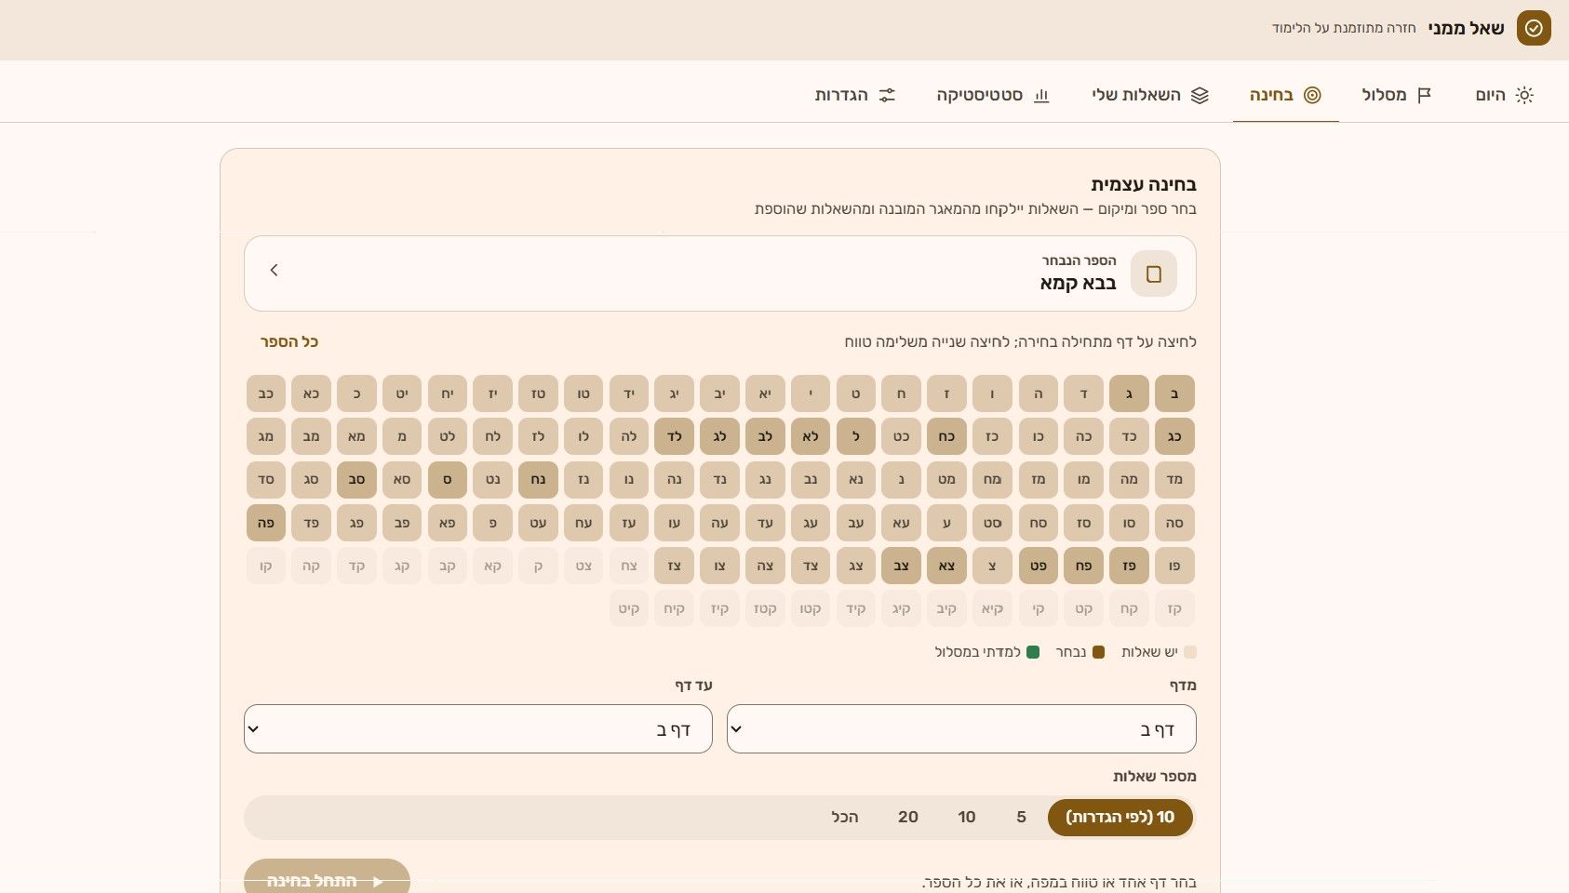Open the השאלות שלי tab
The height and width of the screenshot is (893, 1569).
[1150, 95]
